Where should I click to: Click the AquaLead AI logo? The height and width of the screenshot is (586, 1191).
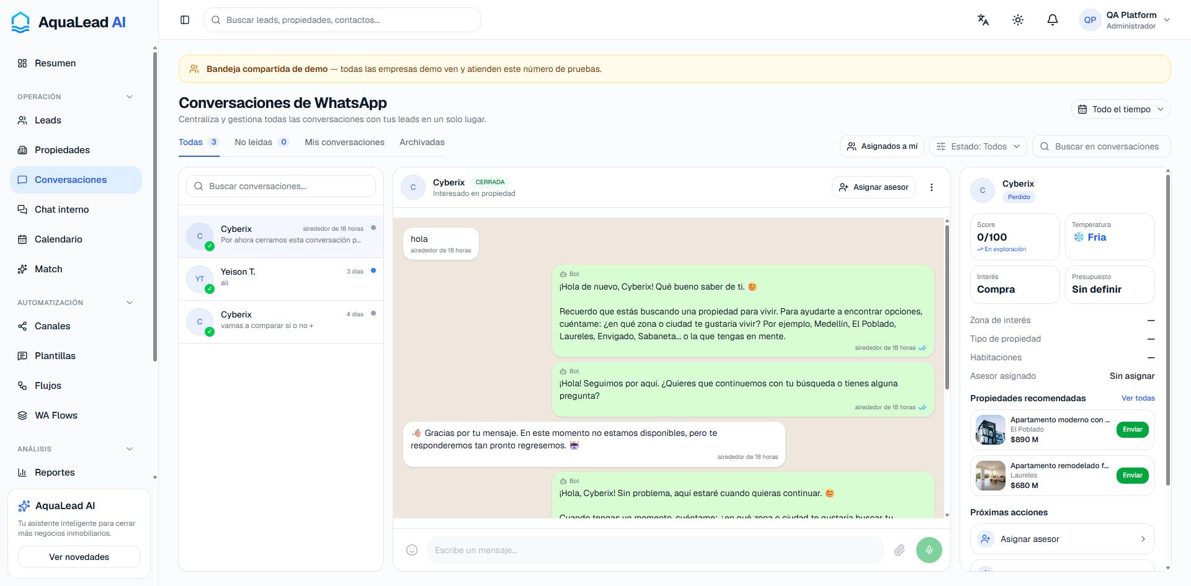pyautogui.click(x=69, y=22)
